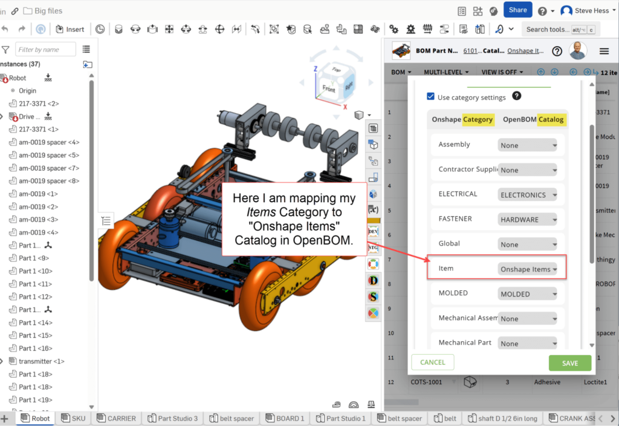
Task: Open FASTENER catalog dropdown showing HARDWARE
Action: pyautogui.click(x=527, y=219)
